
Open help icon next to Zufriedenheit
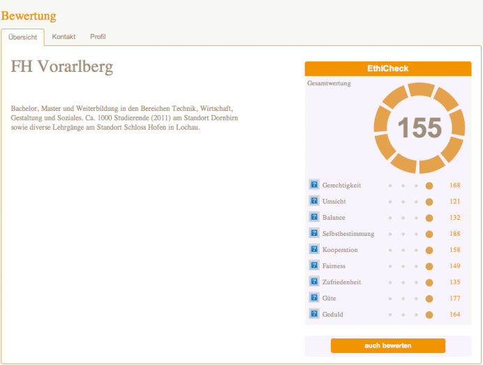314,281
